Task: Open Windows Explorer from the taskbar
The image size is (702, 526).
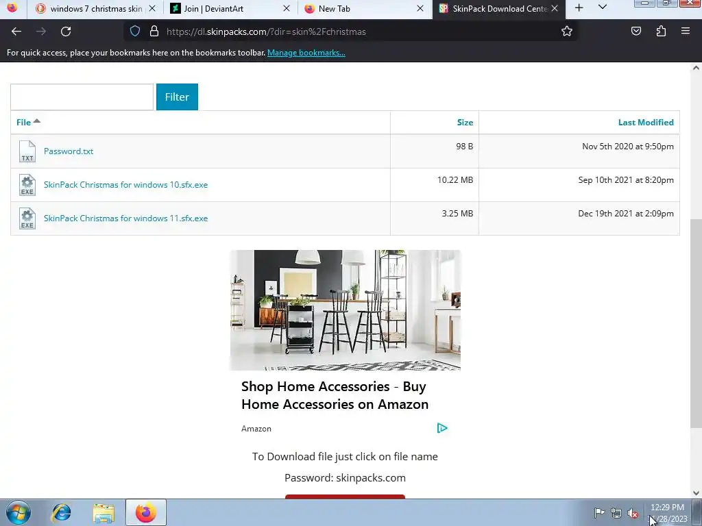Action: [104, 513]
